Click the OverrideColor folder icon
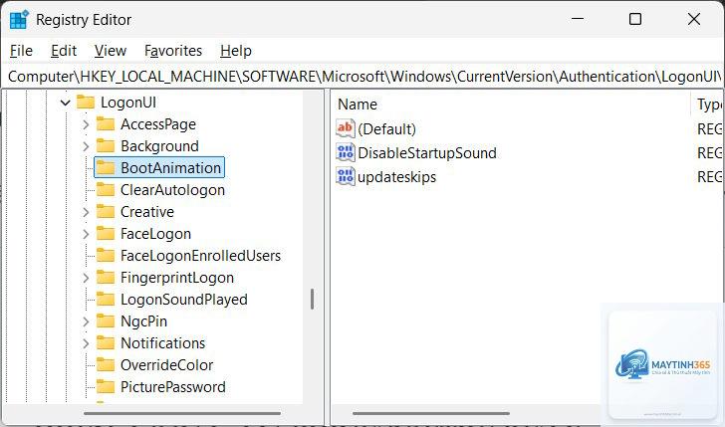Screen dimensions: 725x427 (x=106, y=364)
